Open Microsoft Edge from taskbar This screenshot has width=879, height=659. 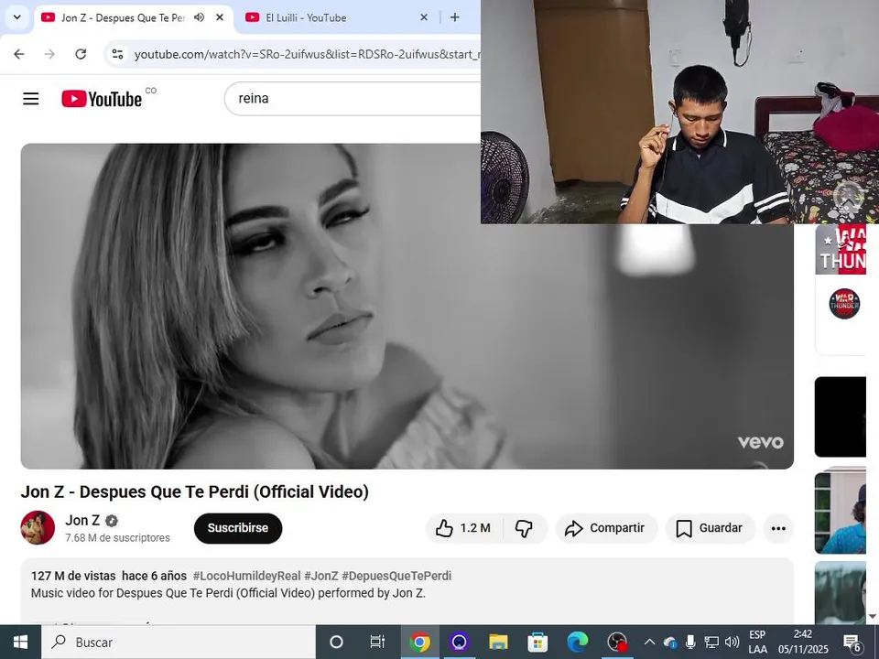[x=578, y=643]
